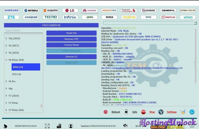This screenshot has width=199, height=129.
Task: Open the Settings gears icon
Action: tap(161, 112)
